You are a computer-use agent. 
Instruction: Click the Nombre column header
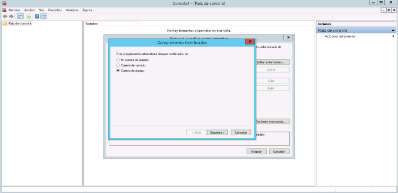pos(111,23)
